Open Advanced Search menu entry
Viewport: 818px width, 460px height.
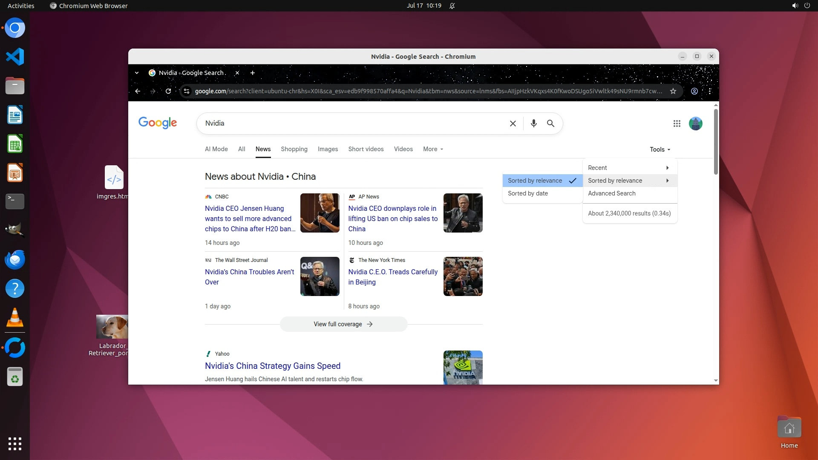612,193
